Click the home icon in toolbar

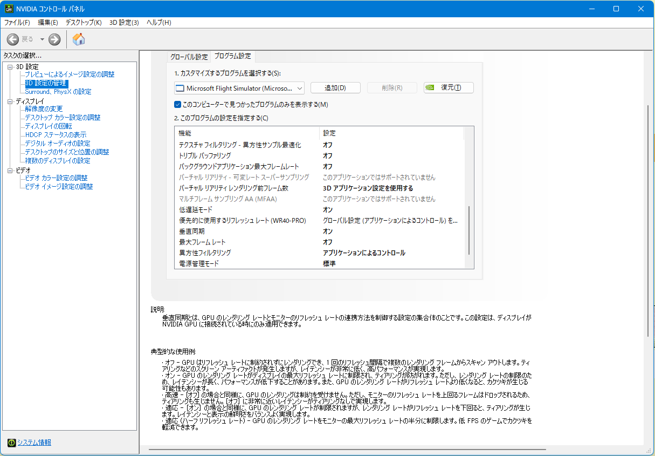point(79,39)
